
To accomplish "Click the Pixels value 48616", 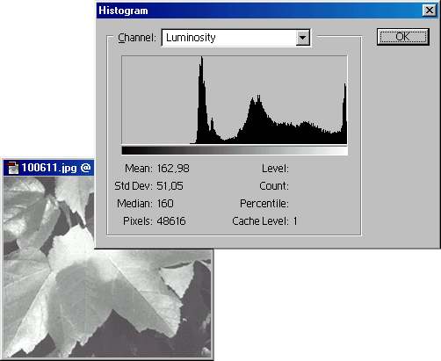I will 171,221.
